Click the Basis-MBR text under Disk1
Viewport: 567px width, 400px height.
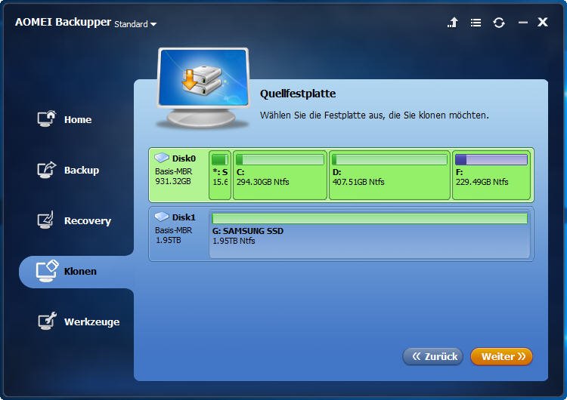coord(174,230)
